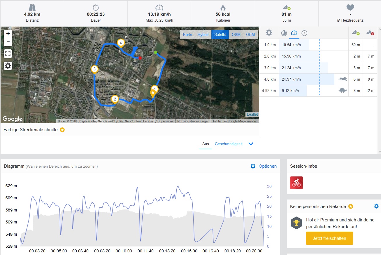Click the elevation loss column header icon

(x=370, y=33)
